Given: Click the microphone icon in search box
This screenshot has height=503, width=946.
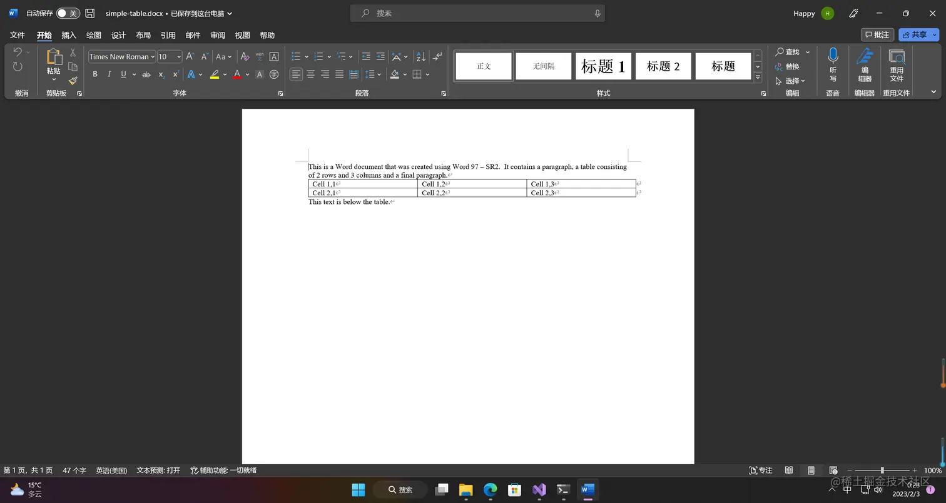Looking at the screenshot, I should (x=598, y=13).
